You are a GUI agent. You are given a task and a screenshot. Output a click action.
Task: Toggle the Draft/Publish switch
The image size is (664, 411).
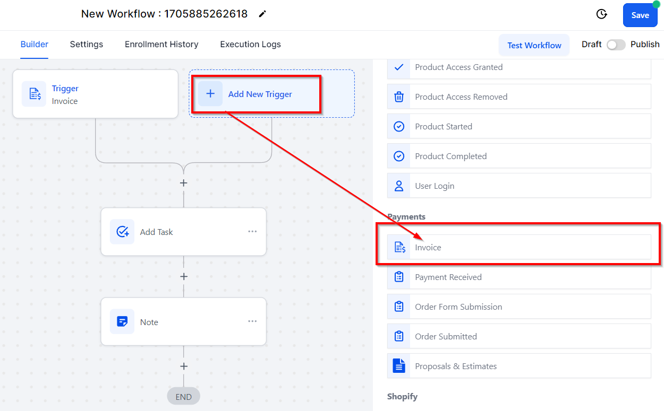click(616, 45)
